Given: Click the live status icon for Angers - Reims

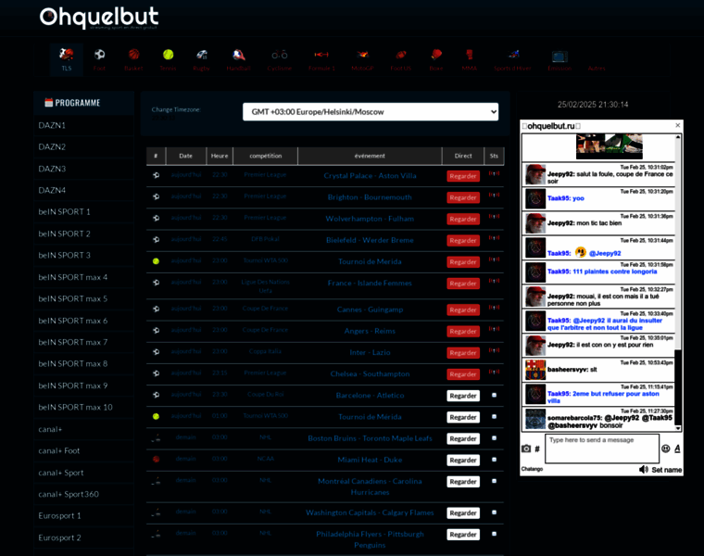Looking at the screenshot, I should coord(494,329).
